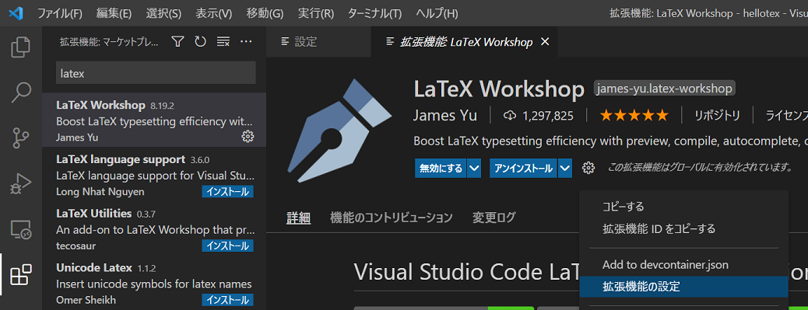
Task: Open dropdown arrow beside the Uninstall (アンインストール) button
Action: click(x=565, y=168)
